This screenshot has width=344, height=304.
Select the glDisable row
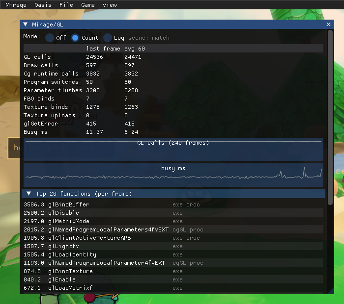[x=173, y=213]
